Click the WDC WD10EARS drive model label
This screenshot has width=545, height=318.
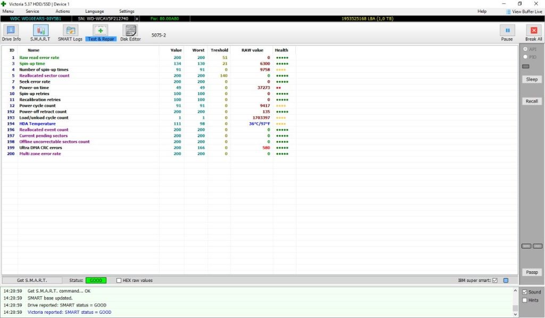tap(36, 19)
